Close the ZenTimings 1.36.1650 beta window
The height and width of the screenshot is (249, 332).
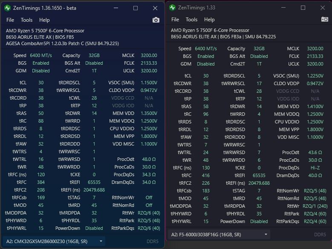pos(155,8)
